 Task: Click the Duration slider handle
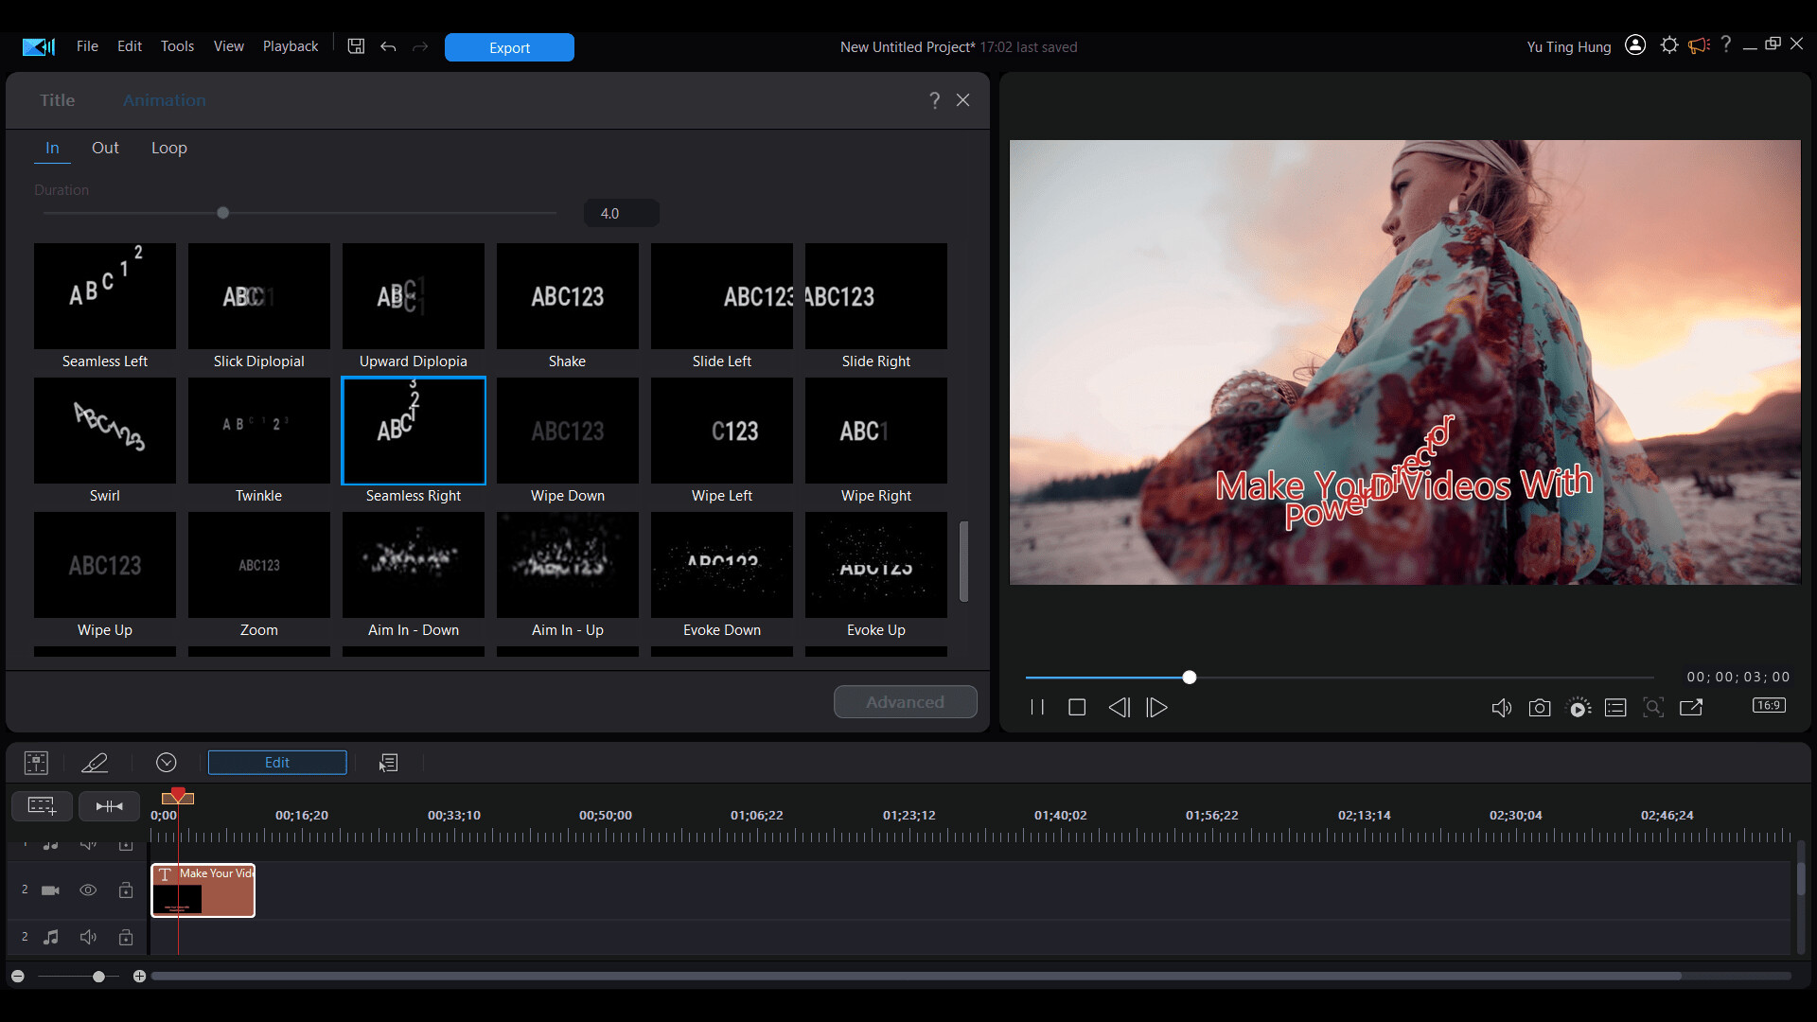click(x=222, y=213)
